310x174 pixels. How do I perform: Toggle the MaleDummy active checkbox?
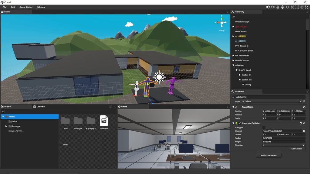tap(233, 97)
